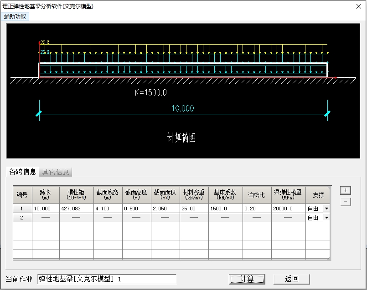Click the 泊松比 cell 0.20
Image resolution: width=367 pixels, height=290 pixels.
(x=257, y=209)
